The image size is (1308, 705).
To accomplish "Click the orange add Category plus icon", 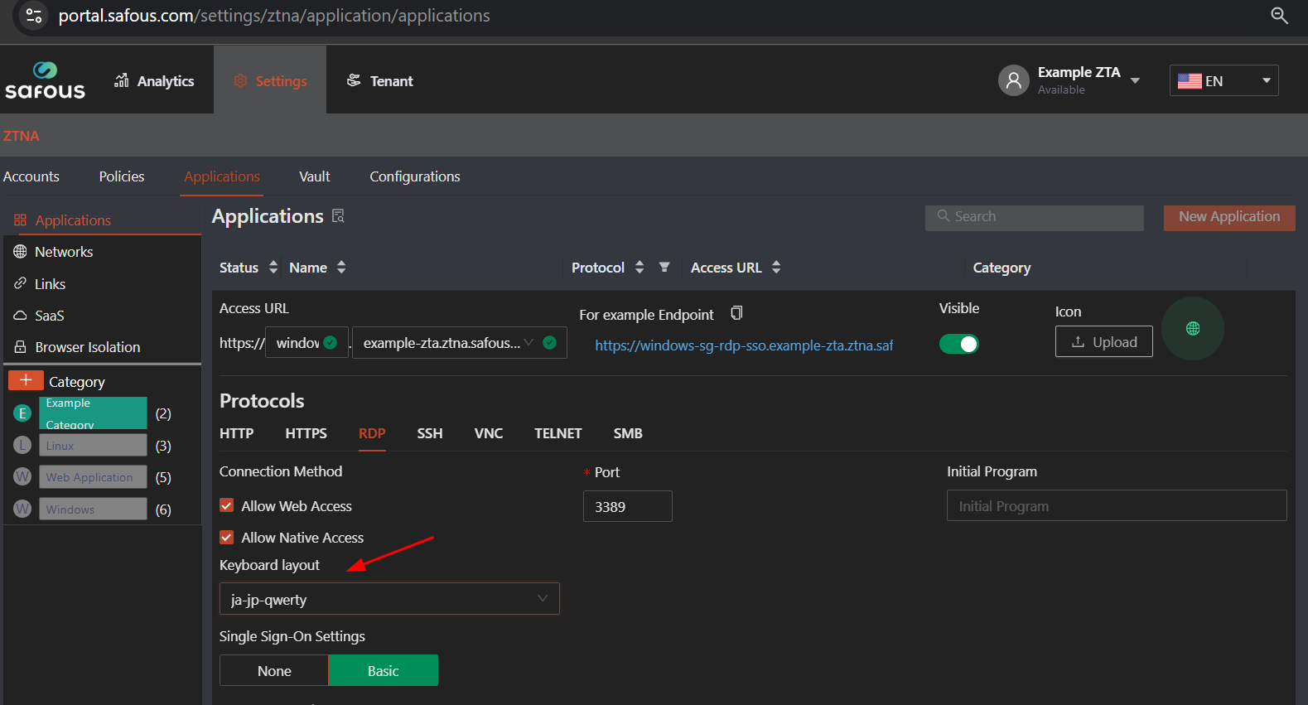I will pos(26,380).
